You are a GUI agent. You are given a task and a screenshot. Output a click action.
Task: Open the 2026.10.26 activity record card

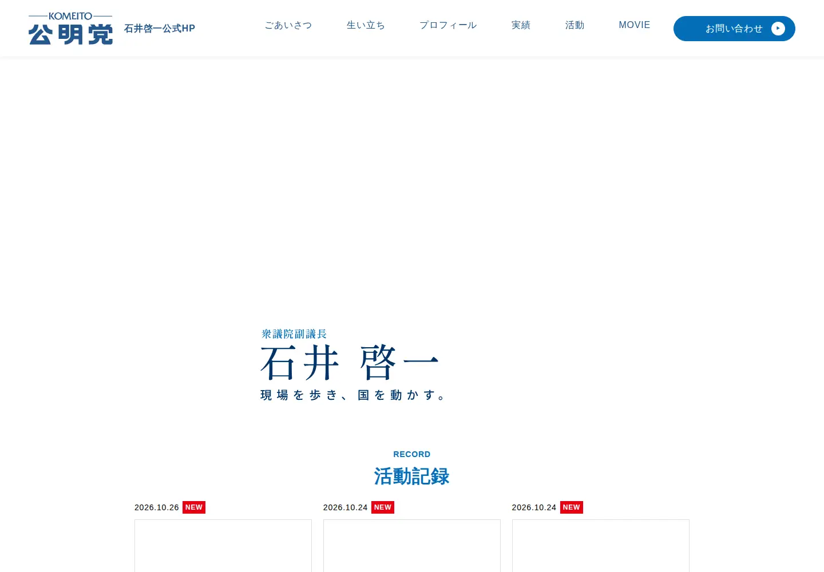tap(223, 546)
